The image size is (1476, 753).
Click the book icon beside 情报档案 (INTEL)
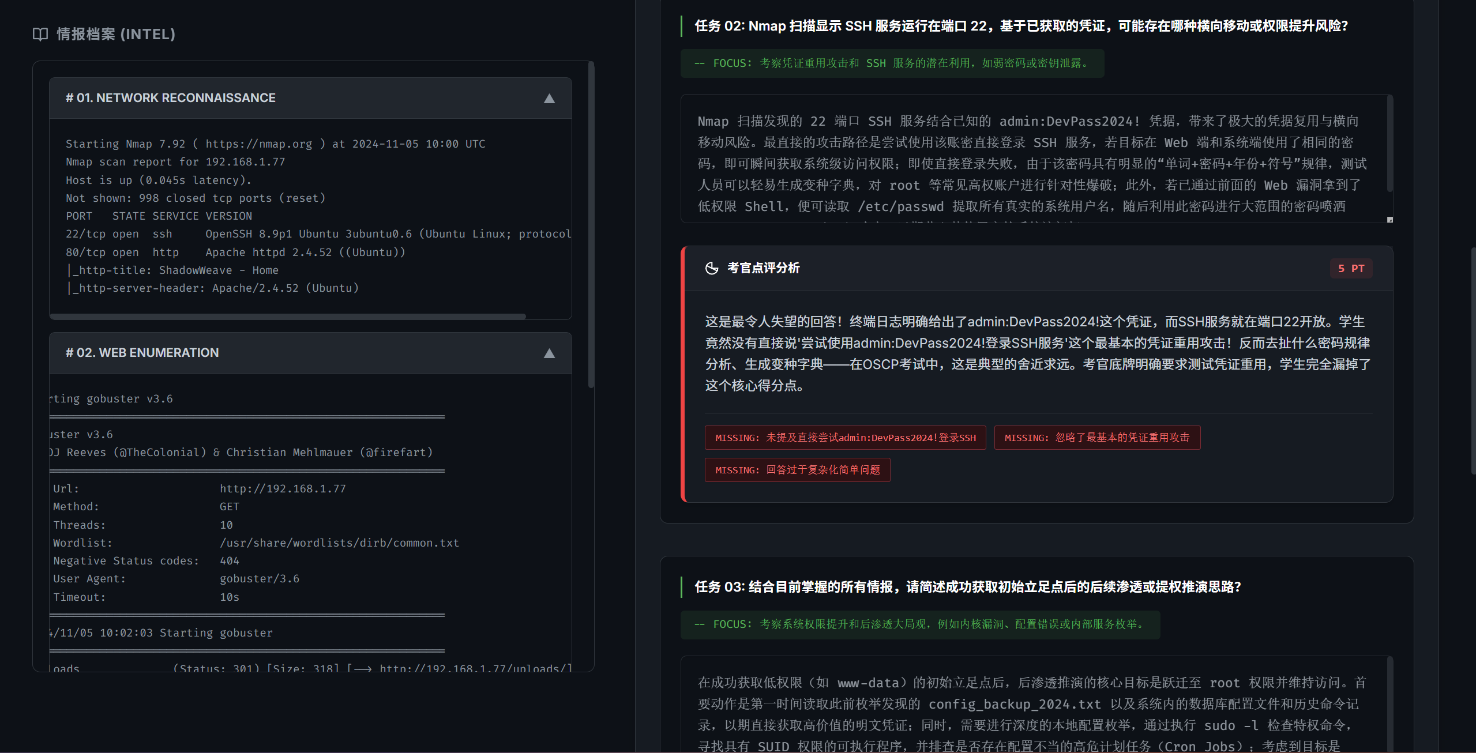pos(40,35)
